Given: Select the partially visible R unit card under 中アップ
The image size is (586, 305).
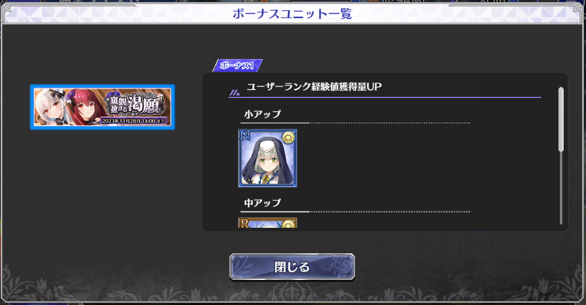Looking at the screenshot, I should [268, 223].
